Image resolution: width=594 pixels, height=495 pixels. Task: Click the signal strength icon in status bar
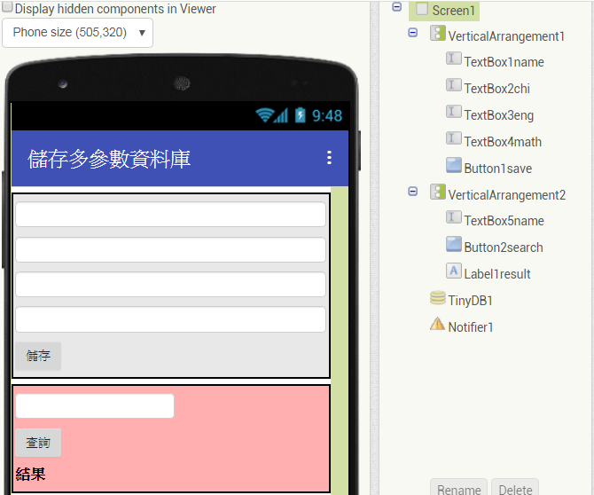(x=281, y=115)
